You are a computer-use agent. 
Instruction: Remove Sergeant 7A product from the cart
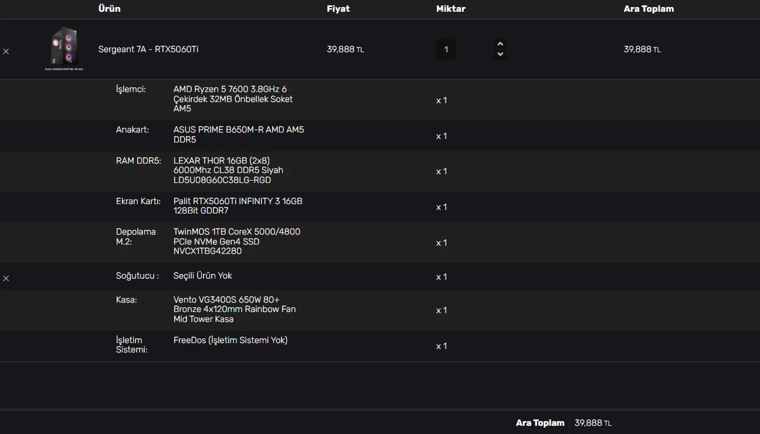pyautogui.click(x=6, y=52)
